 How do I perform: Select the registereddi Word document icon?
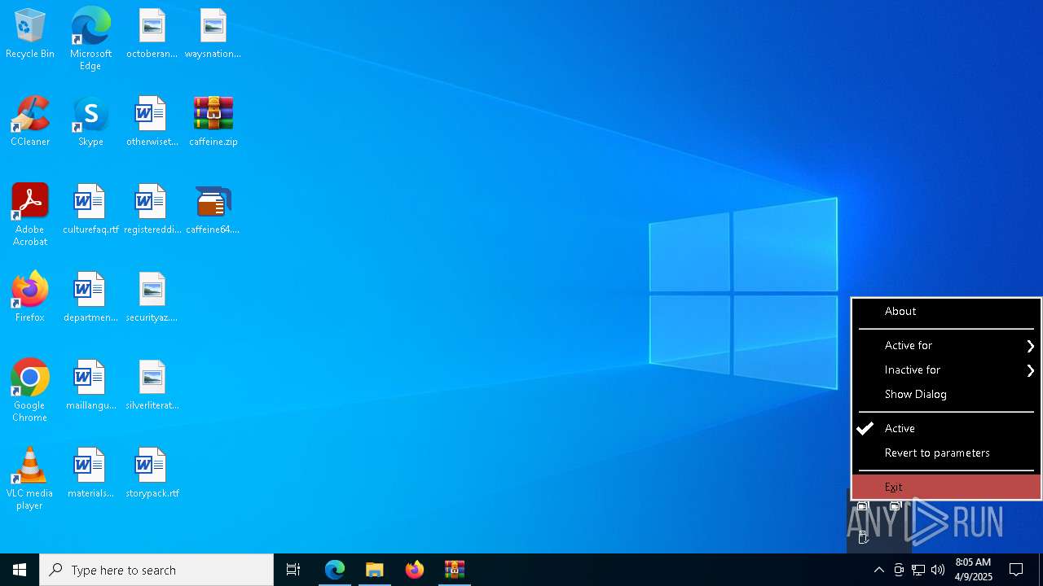(x=152, y=210)
